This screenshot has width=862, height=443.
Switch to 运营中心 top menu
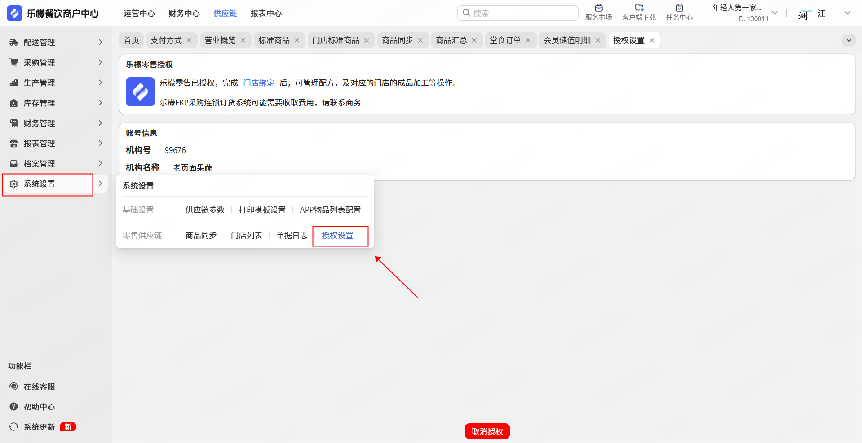[x=139, y=13]
